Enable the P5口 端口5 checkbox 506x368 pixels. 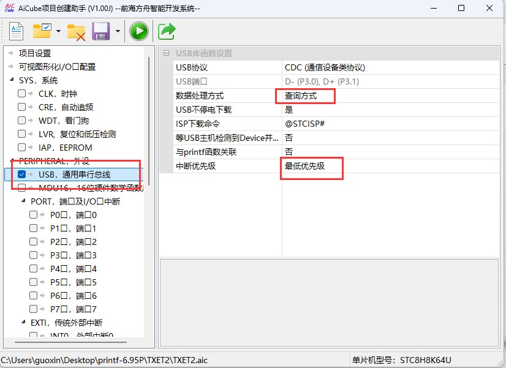coord(33,282)
